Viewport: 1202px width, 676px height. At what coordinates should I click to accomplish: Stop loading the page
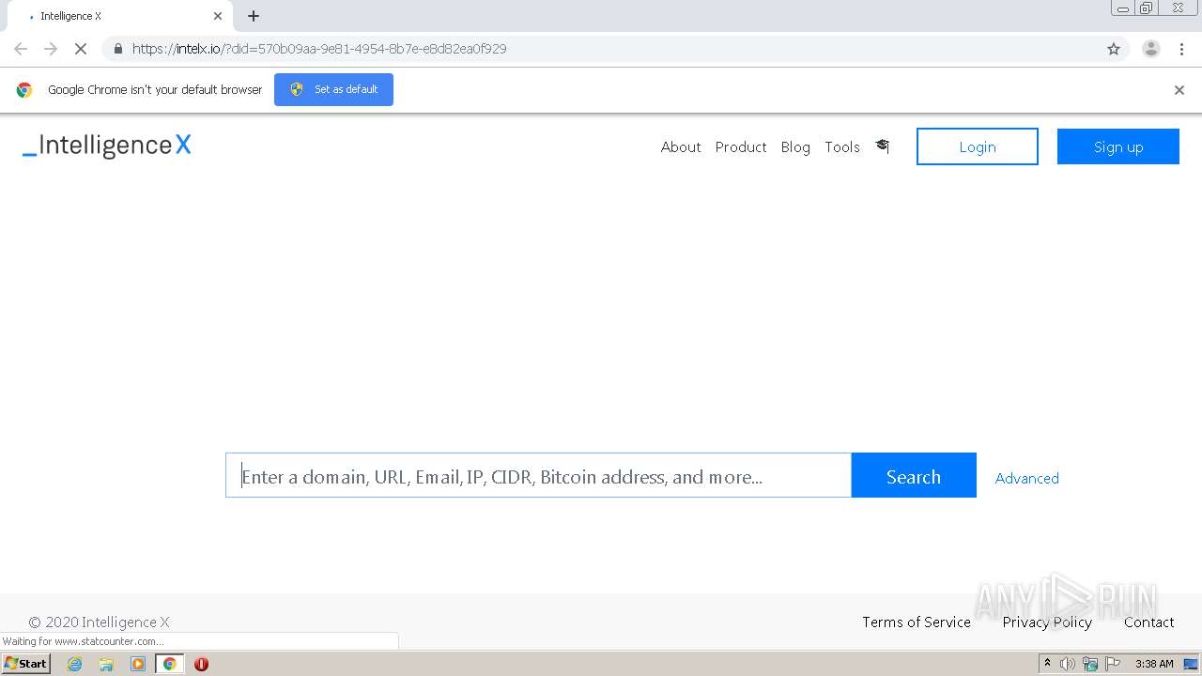pyautogui.click(x=80, y=49)
